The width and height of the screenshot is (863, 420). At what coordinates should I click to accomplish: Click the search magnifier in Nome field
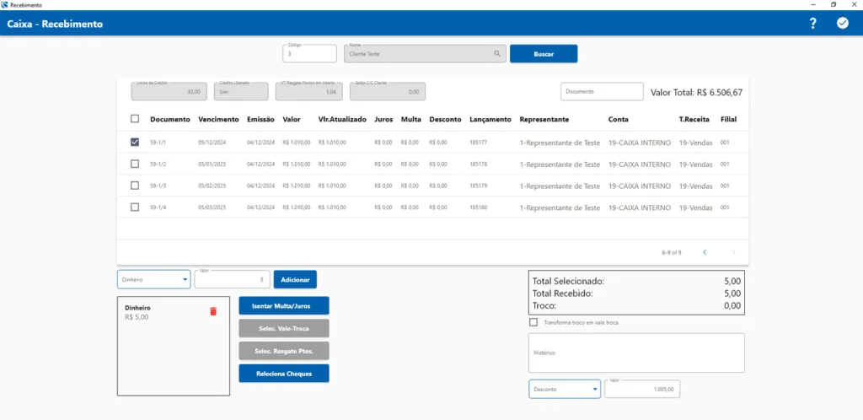click(497, 54)
